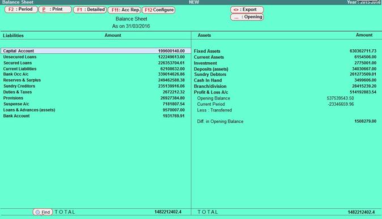The image size is (382, 219).
Task: Click the Year indicator in title bar
Action: coord(363,2)
